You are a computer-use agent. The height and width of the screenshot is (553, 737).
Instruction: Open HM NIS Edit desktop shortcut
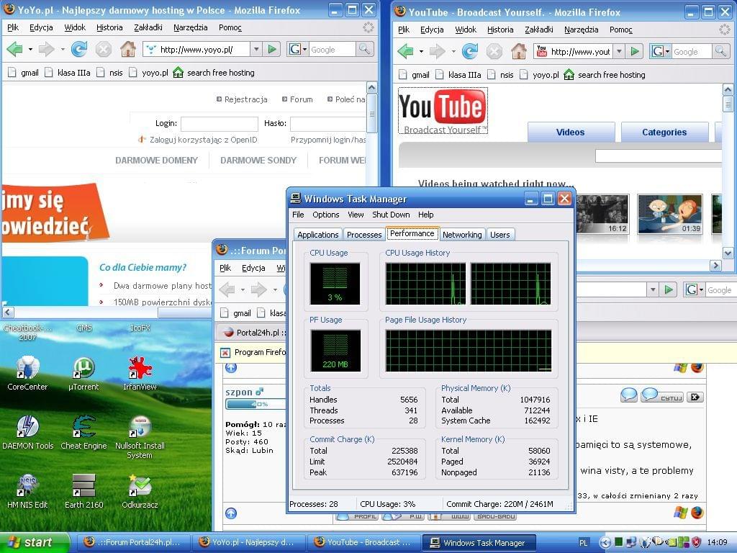pyautogui.click(x=27, y=492)
